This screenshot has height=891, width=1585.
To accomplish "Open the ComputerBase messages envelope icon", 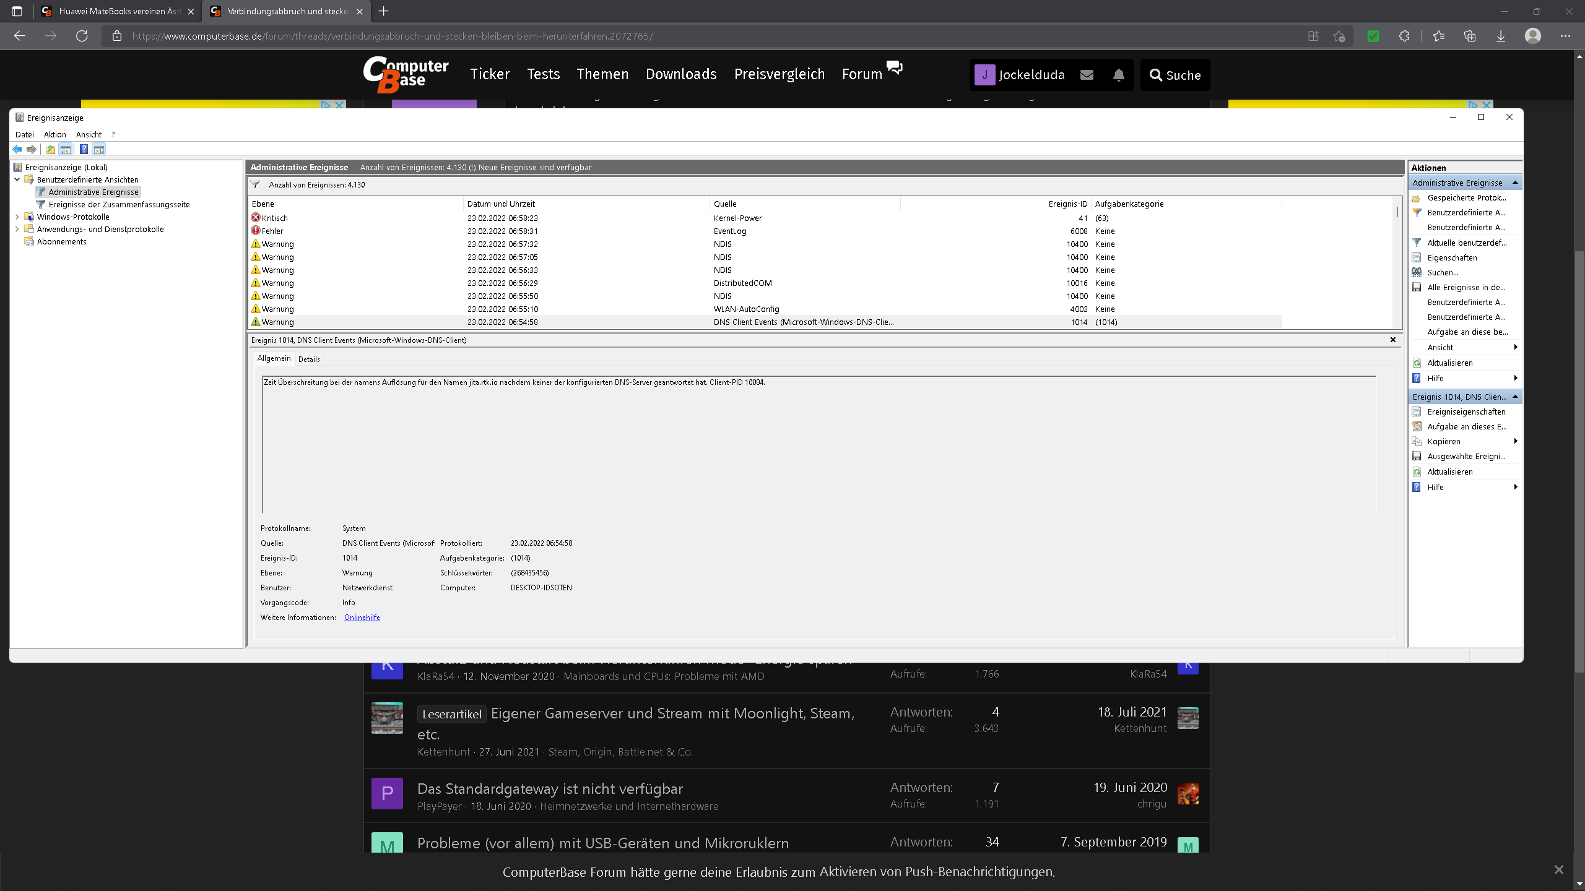I will tap(1087, 75).
